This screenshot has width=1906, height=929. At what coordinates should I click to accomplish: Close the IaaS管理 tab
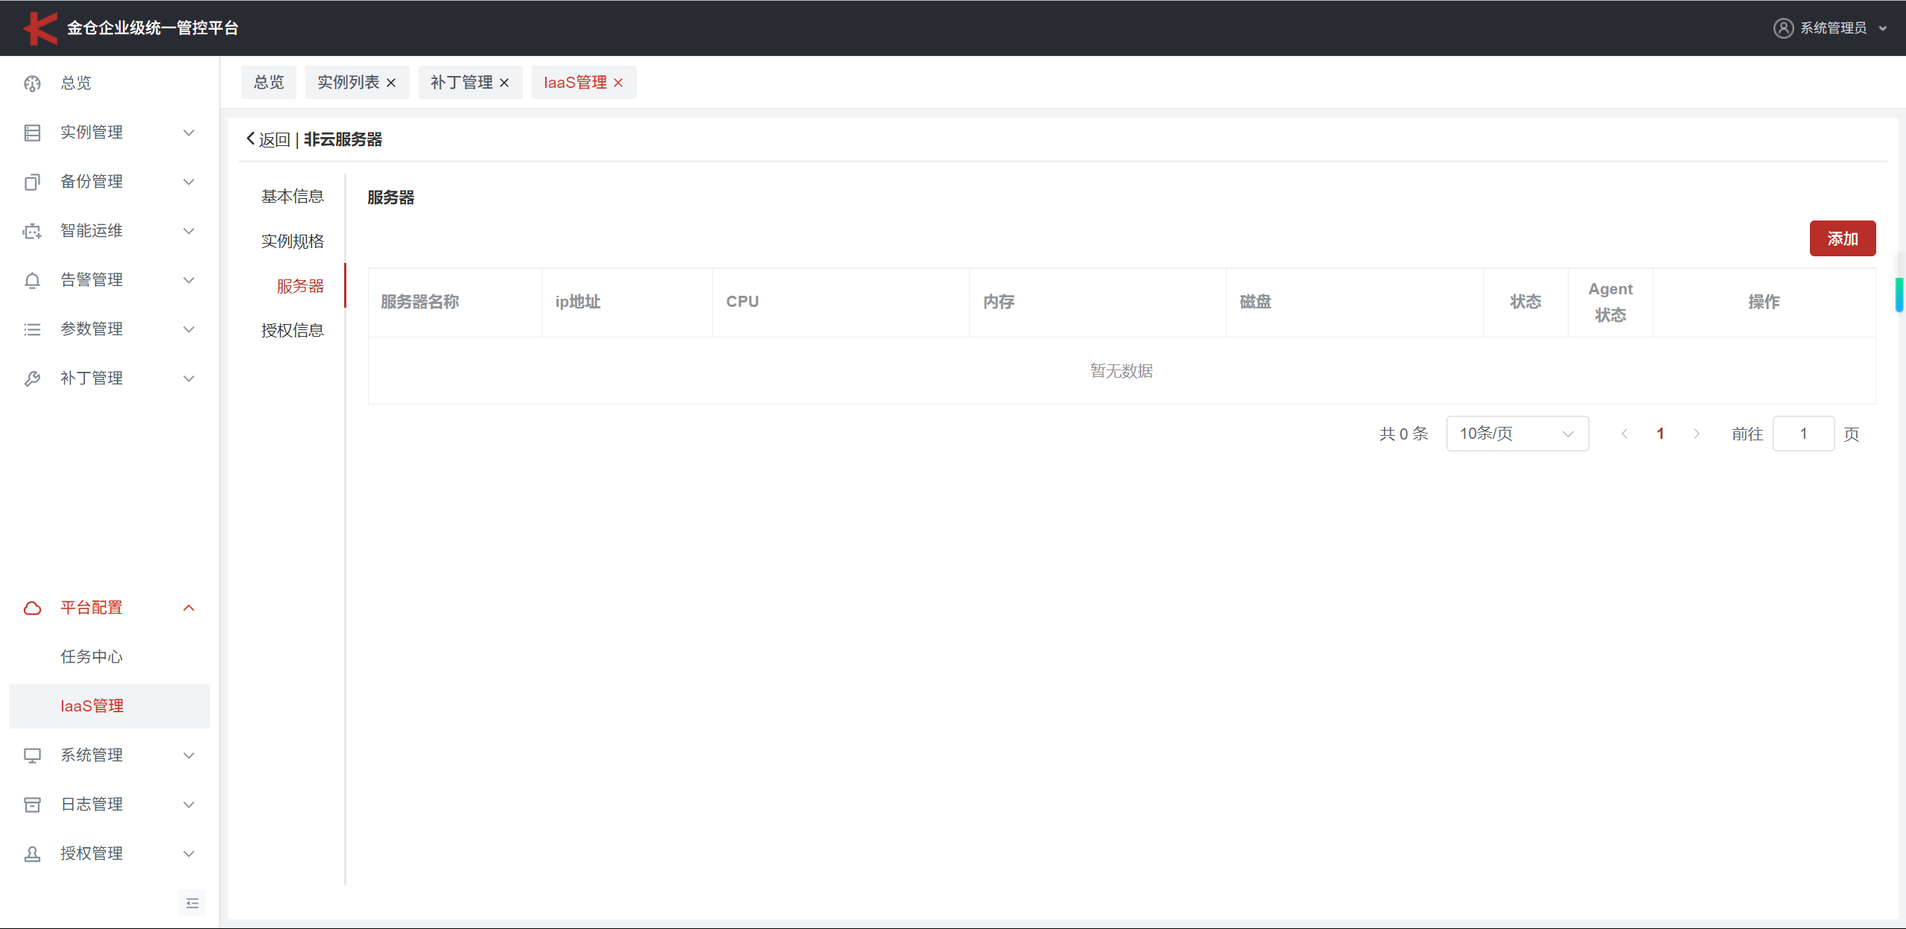coord(618,83)
